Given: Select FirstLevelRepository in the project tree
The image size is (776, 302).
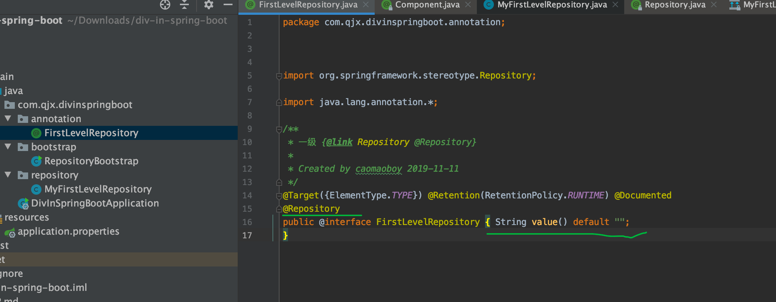Looking at the screenshot, I should point(91,133).
